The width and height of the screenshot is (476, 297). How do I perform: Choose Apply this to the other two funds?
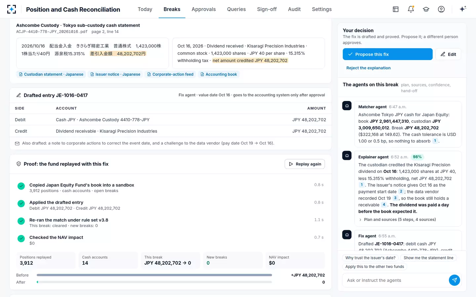point(375,267)
